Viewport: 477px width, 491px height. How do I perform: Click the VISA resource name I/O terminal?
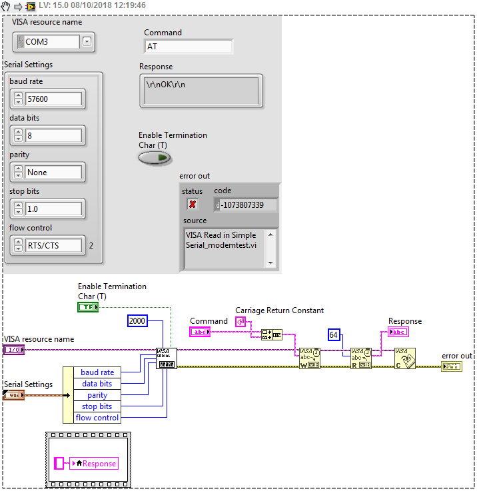pos(14,350)
